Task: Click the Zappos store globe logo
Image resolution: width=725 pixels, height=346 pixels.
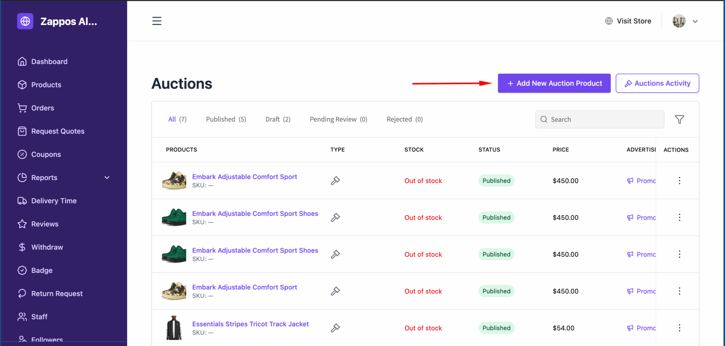Action: pyautogui.click(x=25, y=21)
